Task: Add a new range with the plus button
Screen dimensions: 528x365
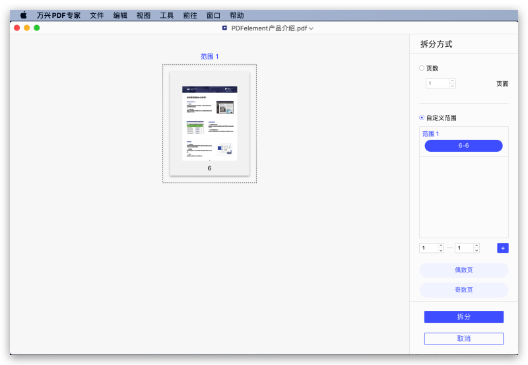Action: [503, 248]
